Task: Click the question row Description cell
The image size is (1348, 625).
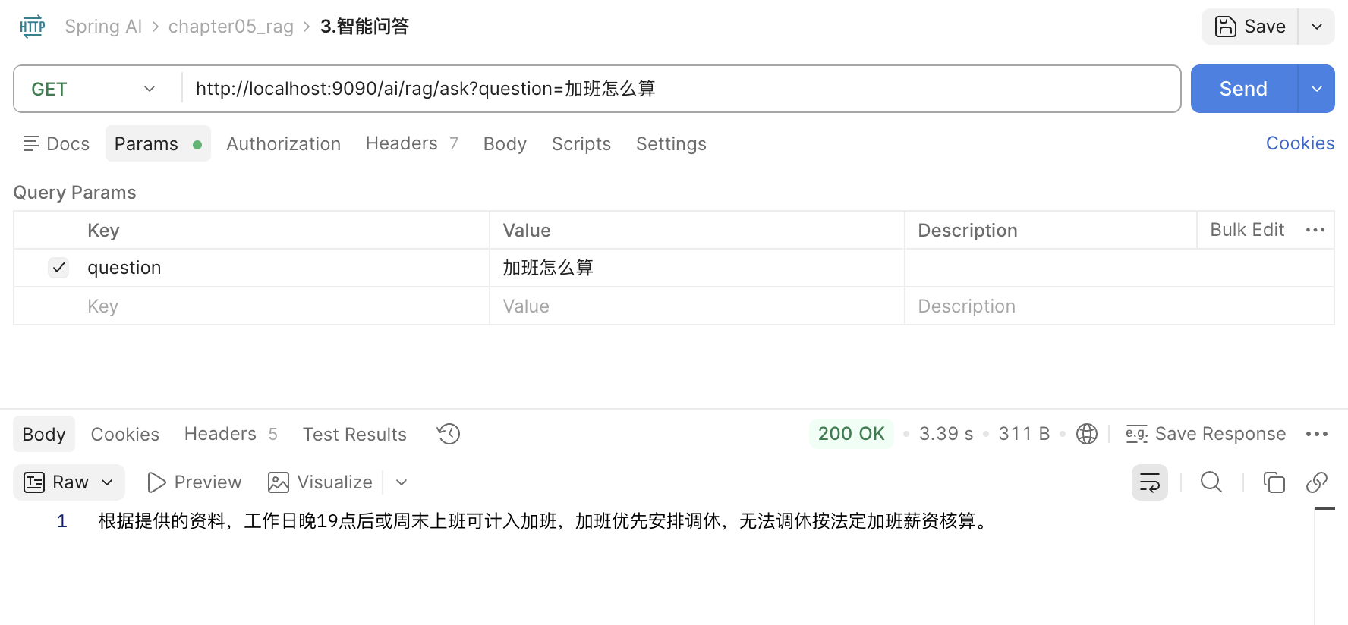Action: [x=1119, y=268]
